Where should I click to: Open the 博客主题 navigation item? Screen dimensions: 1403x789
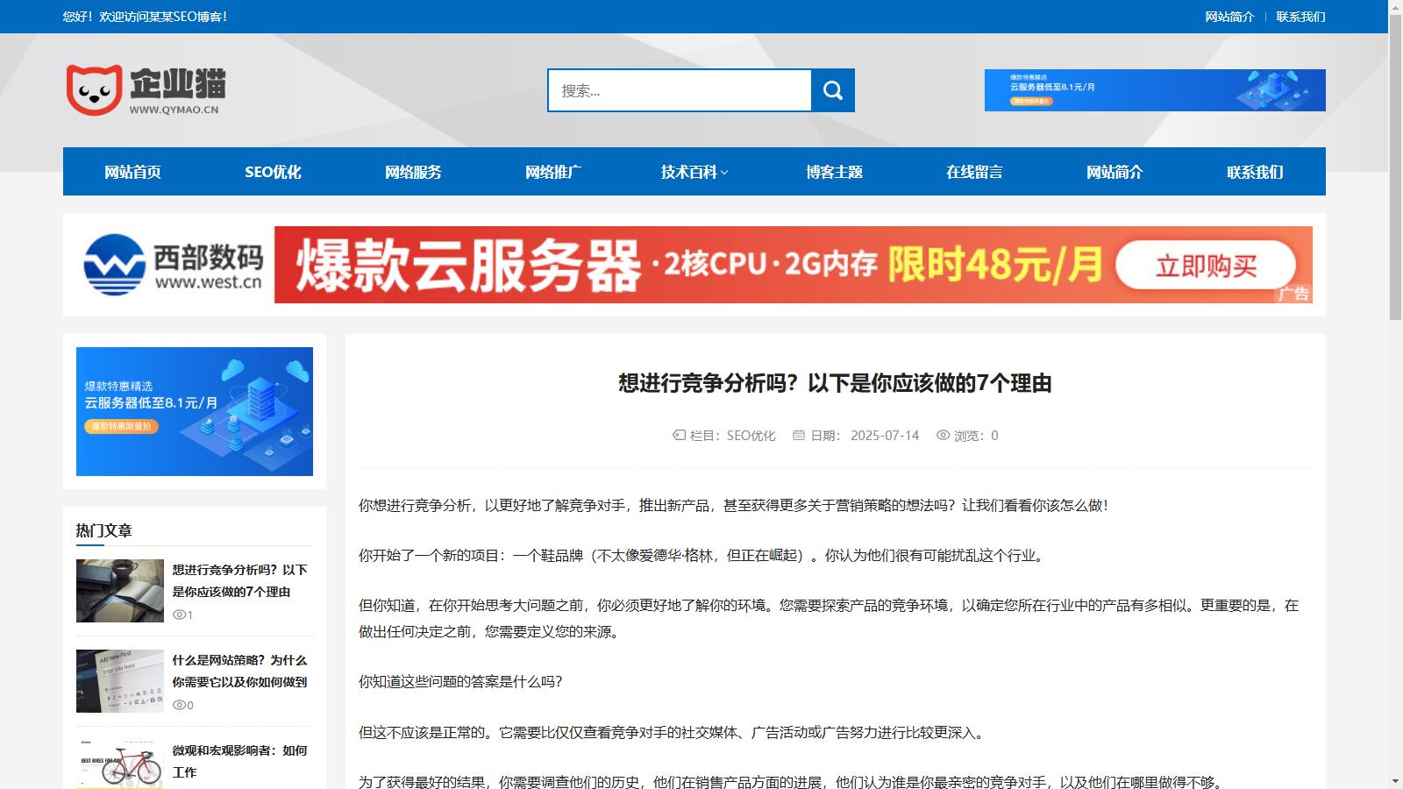(835, 172)
